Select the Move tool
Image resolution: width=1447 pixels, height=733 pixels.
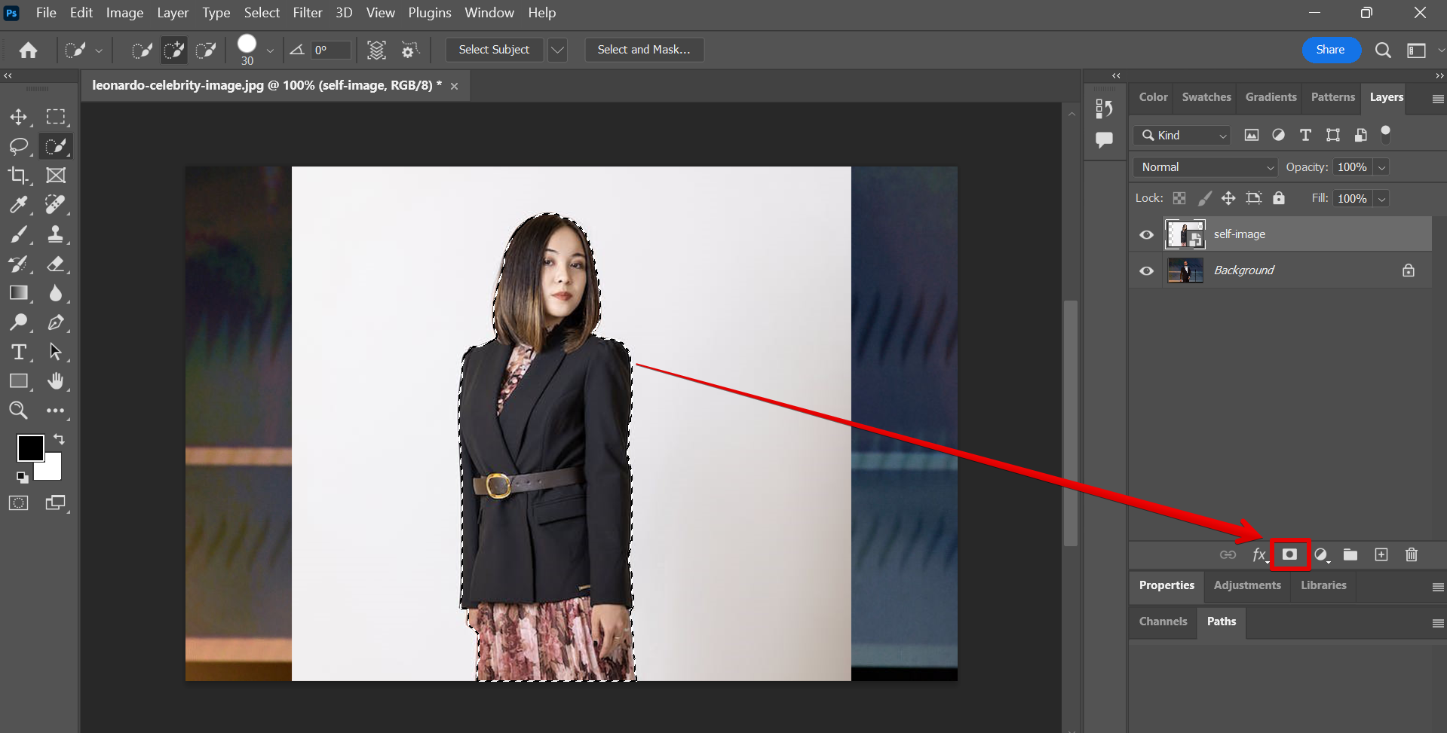(18, 117)
